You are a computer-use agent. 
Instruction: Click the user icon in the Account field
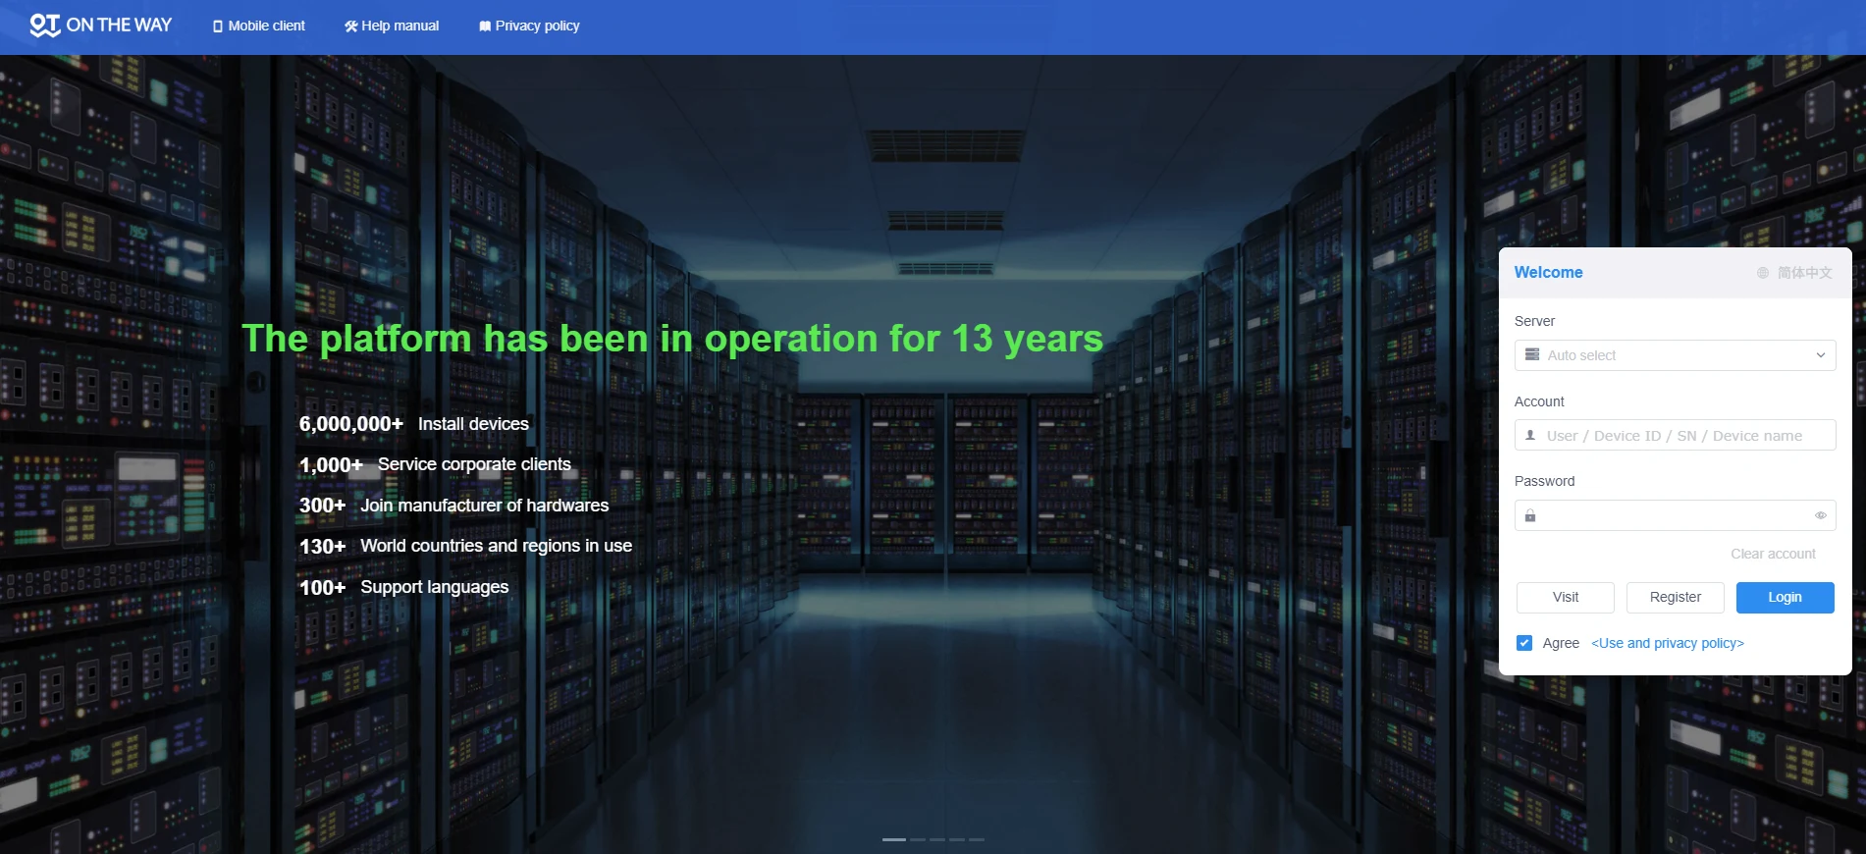[1530, 435]
